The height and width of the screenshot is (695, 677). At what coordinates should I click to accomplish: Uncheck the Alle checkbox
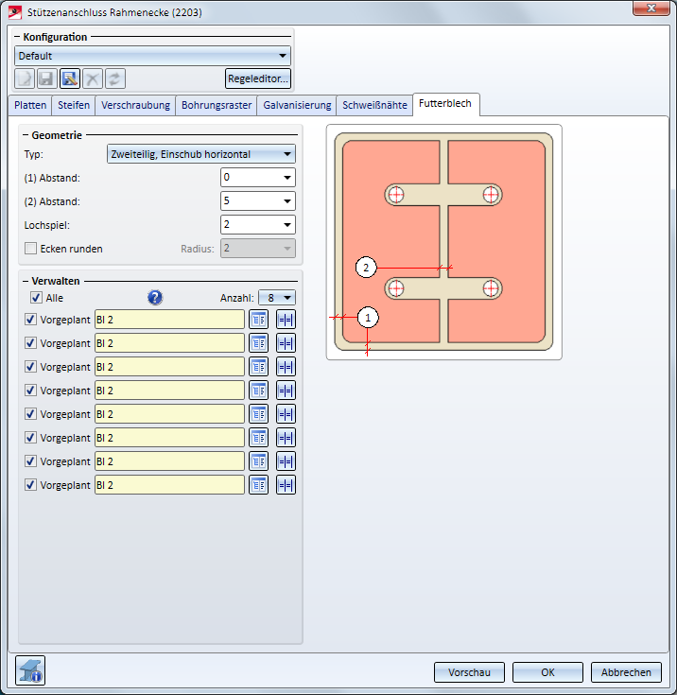point(36,298)
